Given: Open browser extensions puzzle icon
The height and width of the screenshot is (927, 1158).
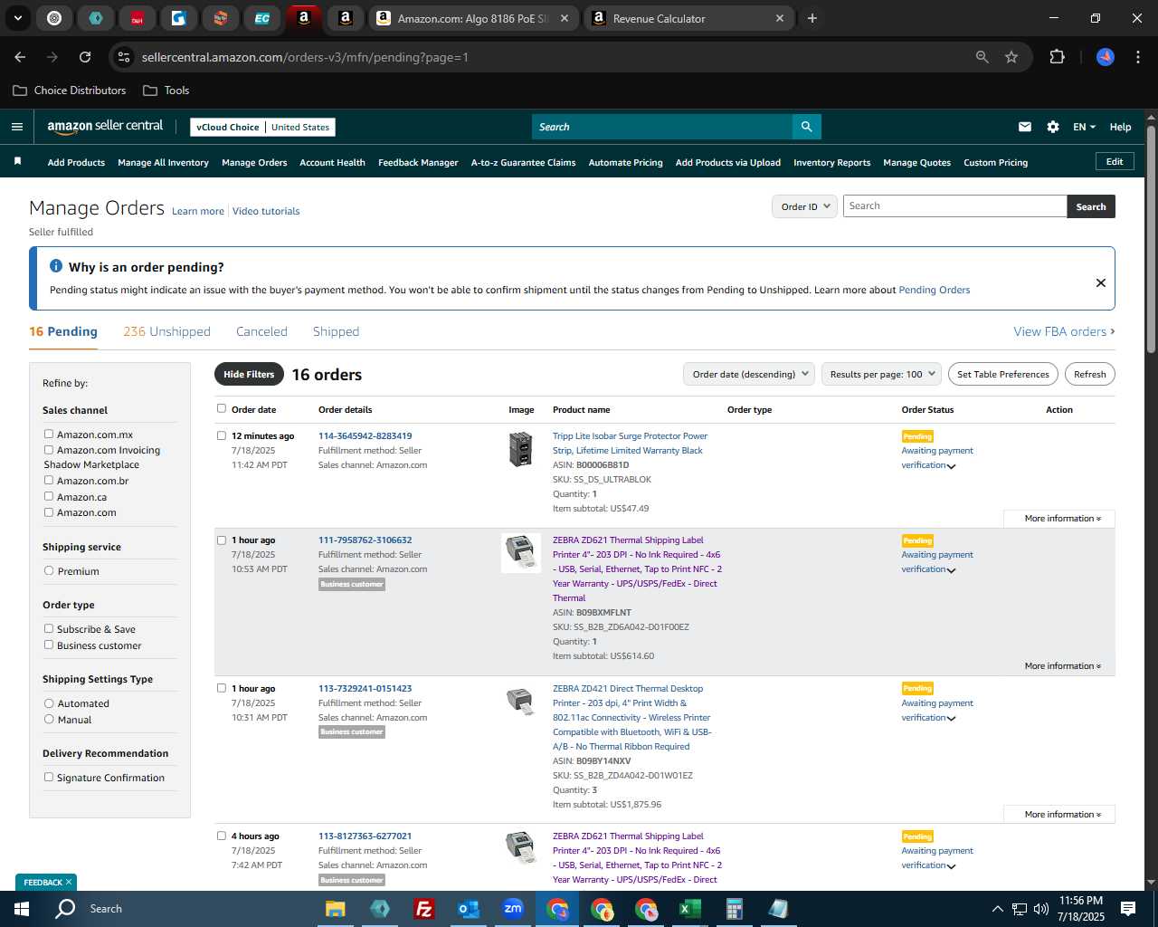Looking at the screenshot, I should click(1057, 57).
